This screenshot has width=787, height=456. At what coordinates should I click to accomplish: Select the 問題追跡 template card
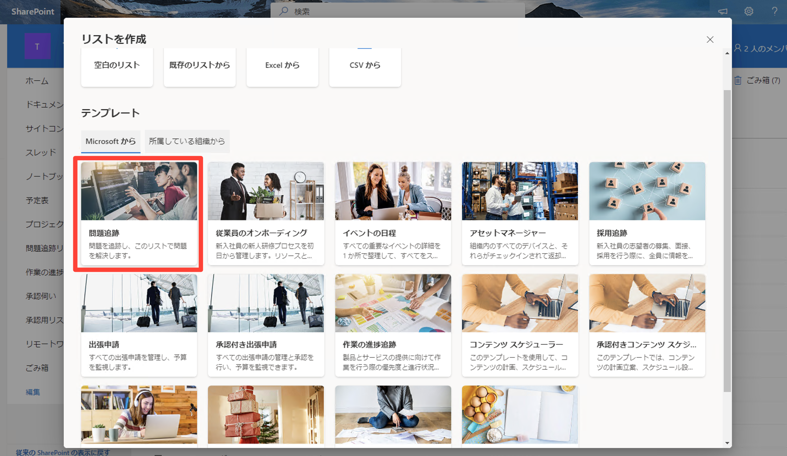coord(139,213)
